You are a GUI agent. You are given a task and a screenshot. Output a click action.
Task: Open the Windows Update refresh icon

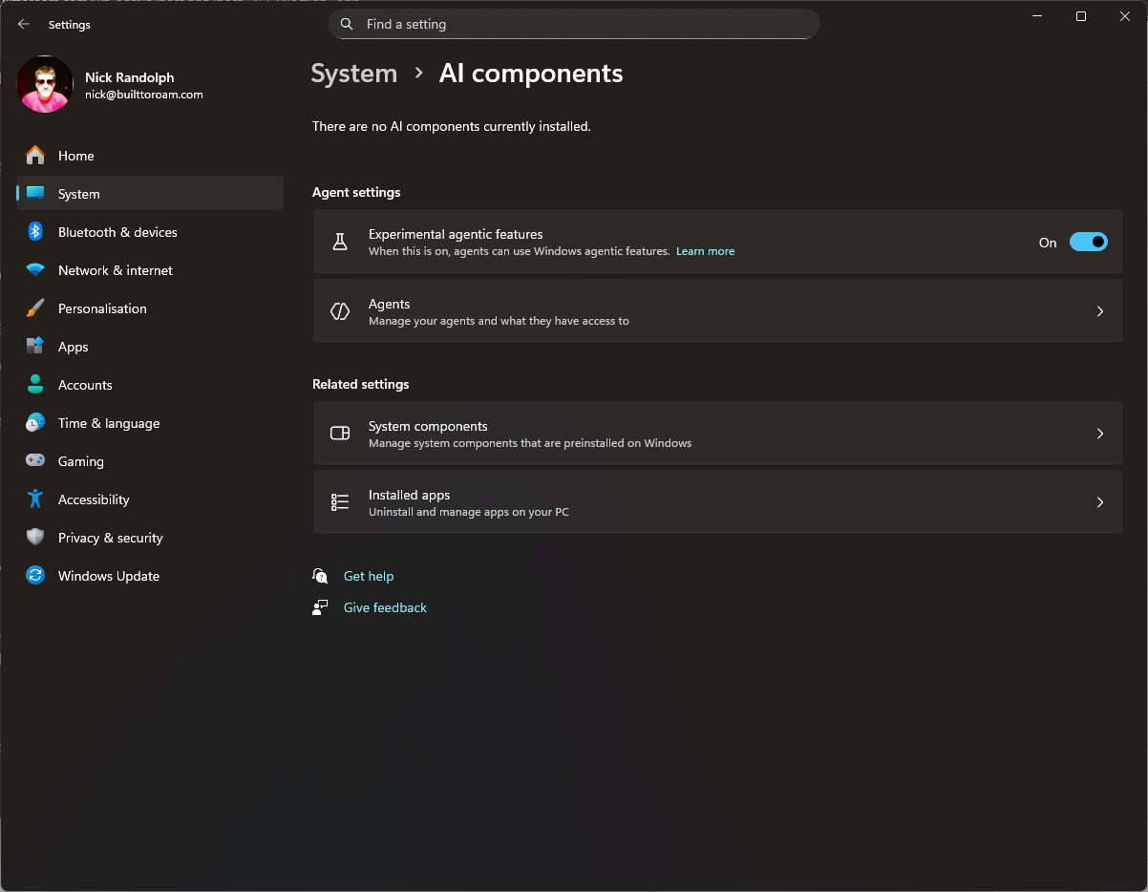35,576
